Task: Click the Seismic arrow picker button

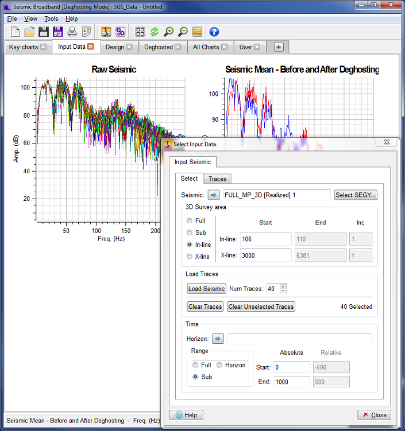Action: 214,195
